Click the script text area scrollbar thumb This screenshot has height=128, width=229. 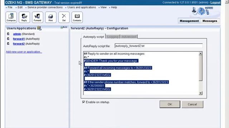(200, 68)
